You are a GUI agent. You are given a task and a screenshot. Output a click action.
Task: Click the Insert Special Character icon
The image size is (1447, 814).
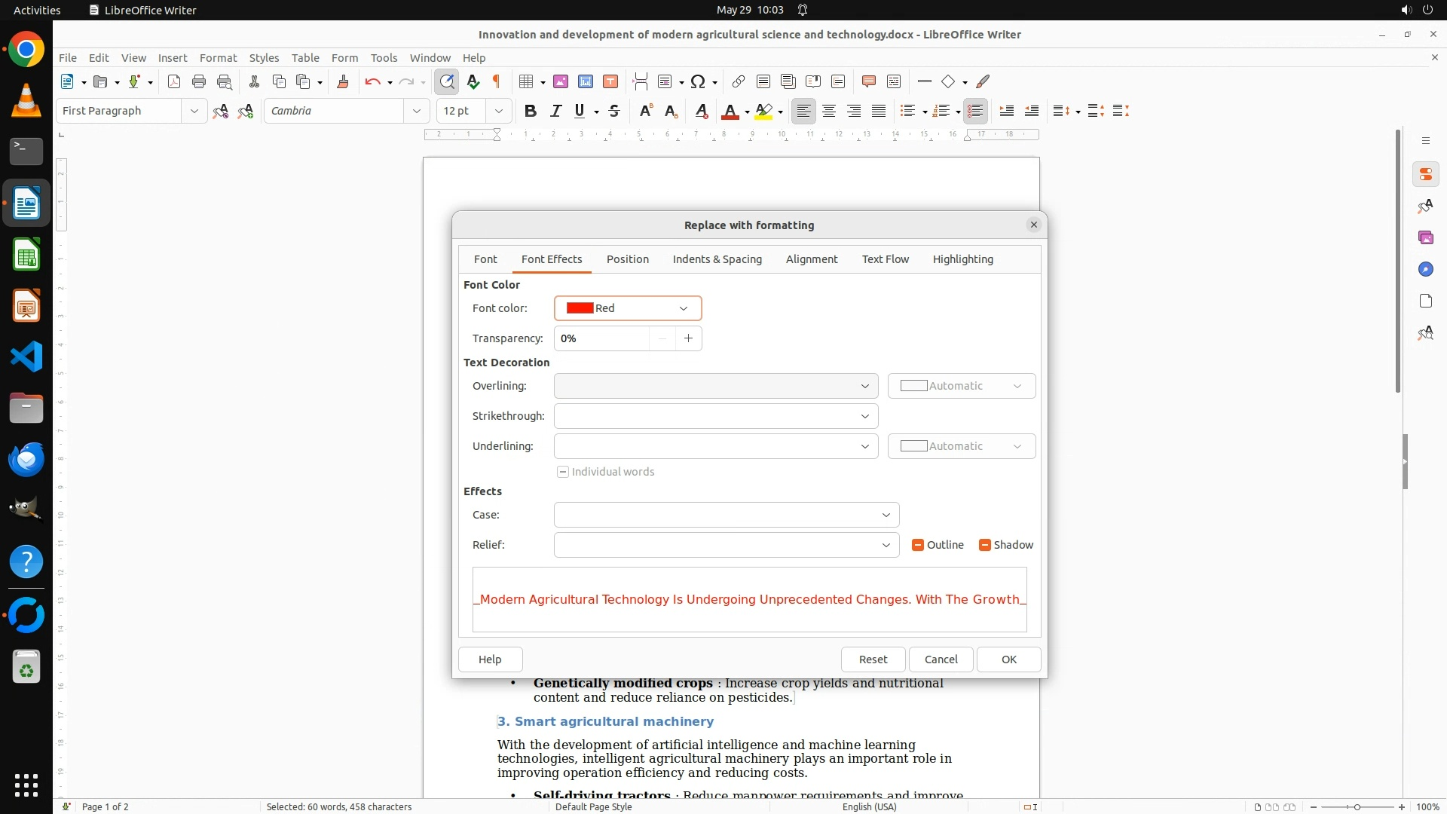698,81
